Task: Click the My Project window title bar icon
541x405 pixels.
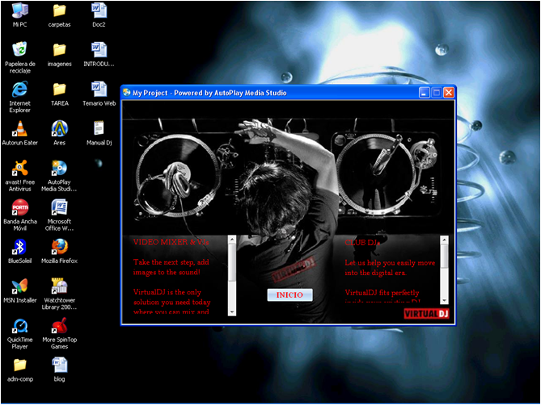Action: pyautogui.click(x=127, y=93)
